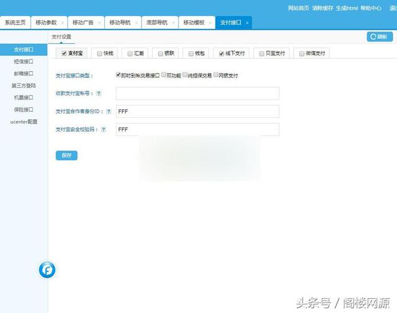
Task: Close the 移动导航 tab
Action: point(136,23)
